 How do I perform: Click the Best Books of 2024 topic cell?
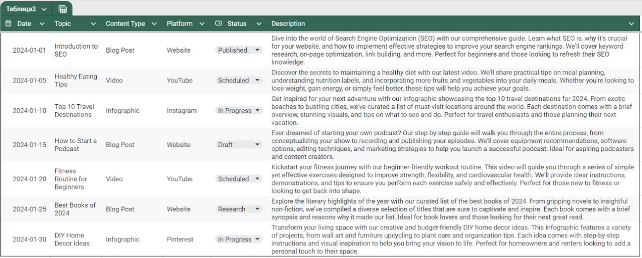click(x=75, y=209)
